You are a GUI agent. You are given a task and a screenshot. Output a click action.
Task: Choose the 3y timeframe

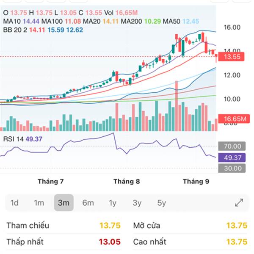click(x=137, y=203)
